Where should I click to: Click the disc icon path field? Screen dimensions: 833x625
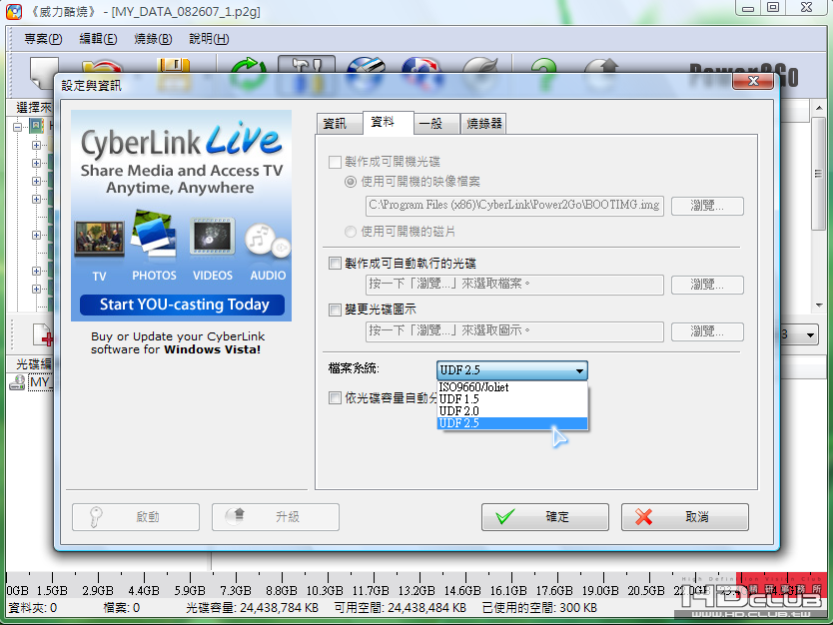[x=514, y=331]
